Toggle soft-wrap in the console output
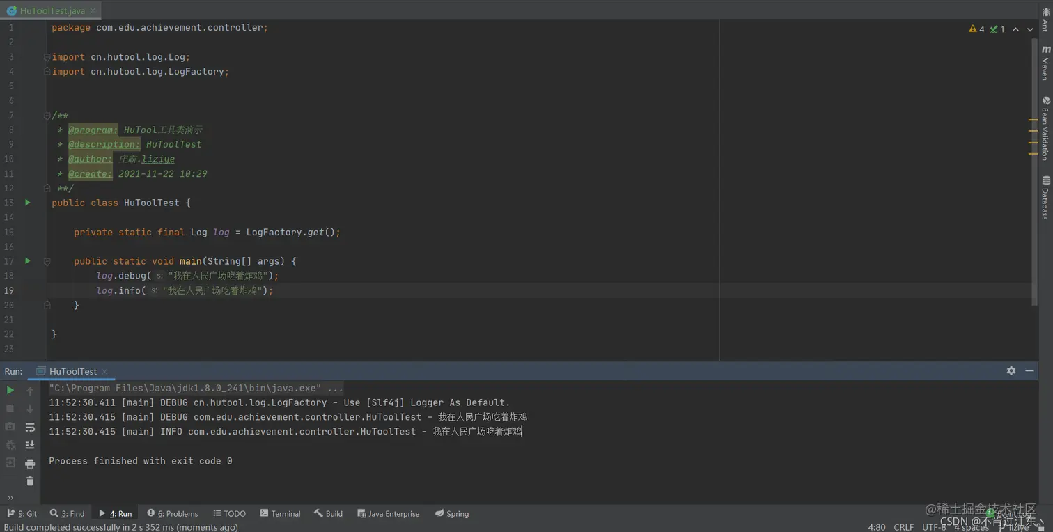This screenshot has height=532, width=1053. click(30, 427)
